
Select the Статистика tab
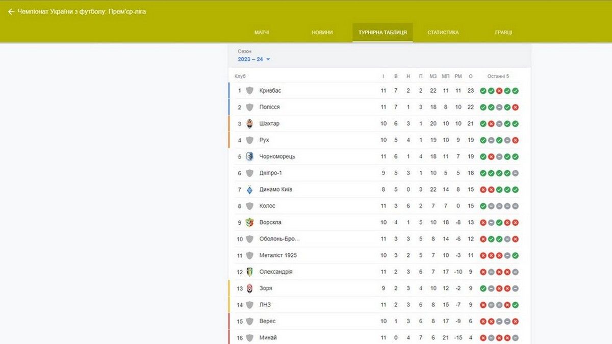pos(443,33)
